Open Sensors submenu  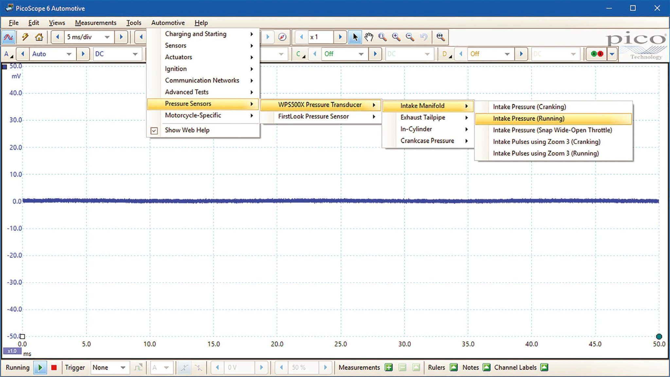[x=203, y=46]
